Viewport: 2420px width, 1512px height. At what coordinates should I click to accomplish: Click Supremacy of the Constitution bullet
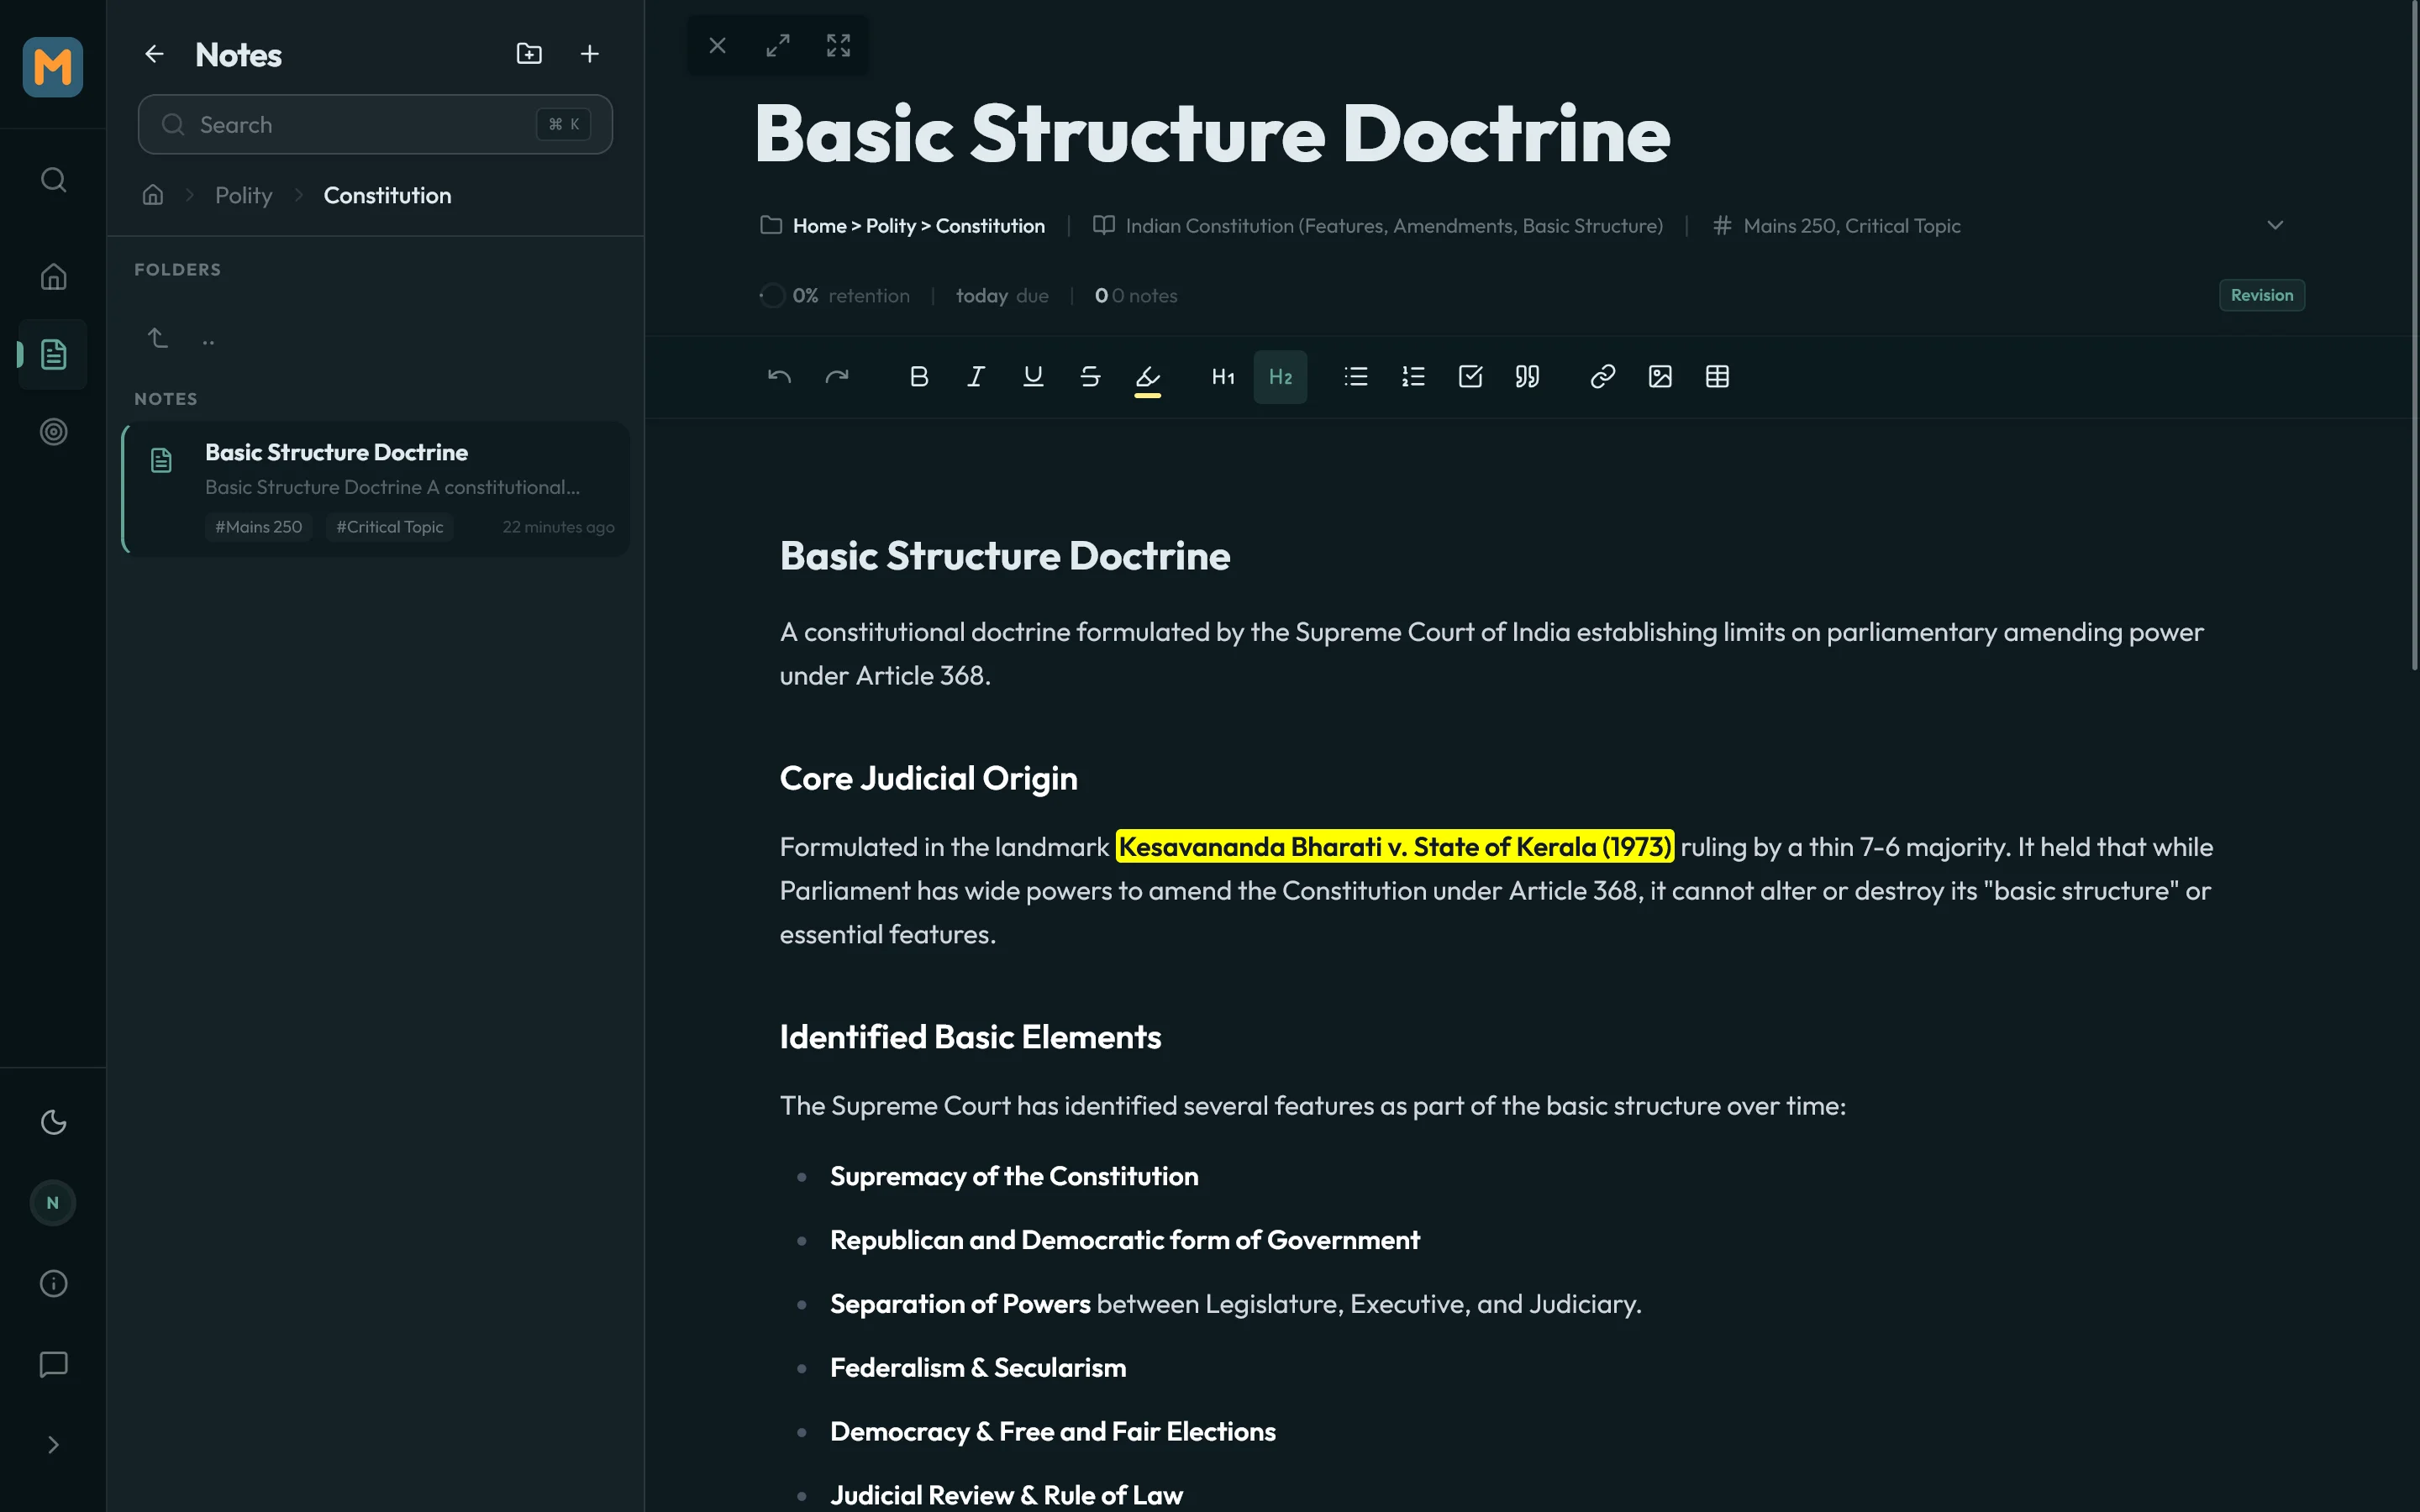click(x=1014, y=1176)
